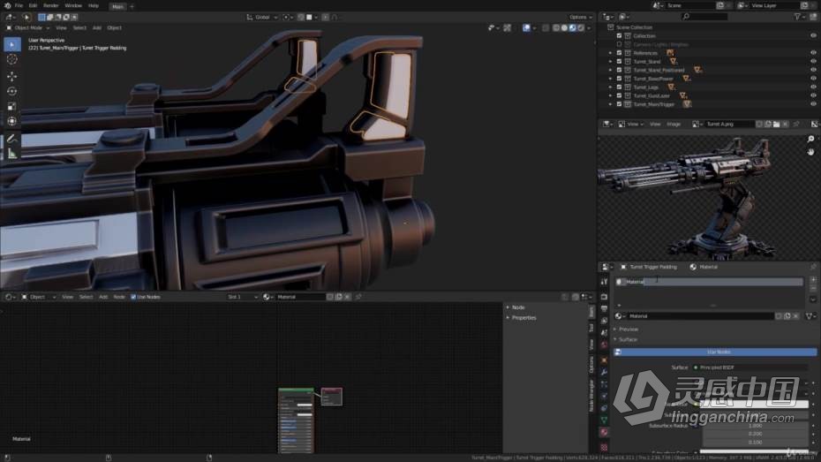Viewport: 821px width, 462px height.
Task: Toggle Turret_GunLaser visibility eye
Action: (x=813, y=96)
